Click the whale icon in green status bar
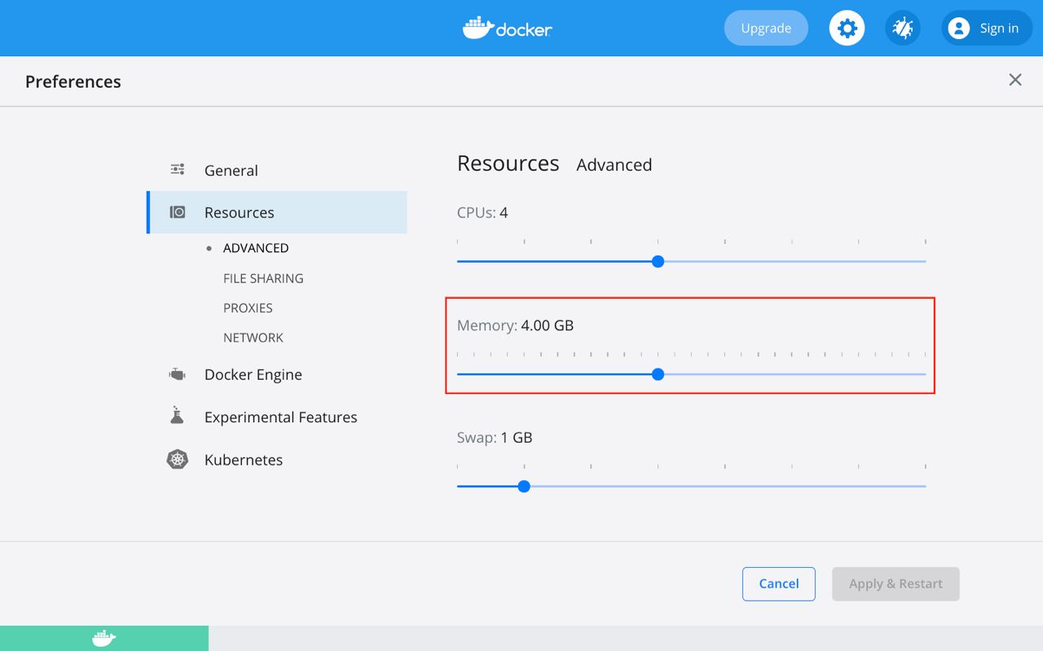The height and width of the screenshot is (651, 1043). pos(103,638)
